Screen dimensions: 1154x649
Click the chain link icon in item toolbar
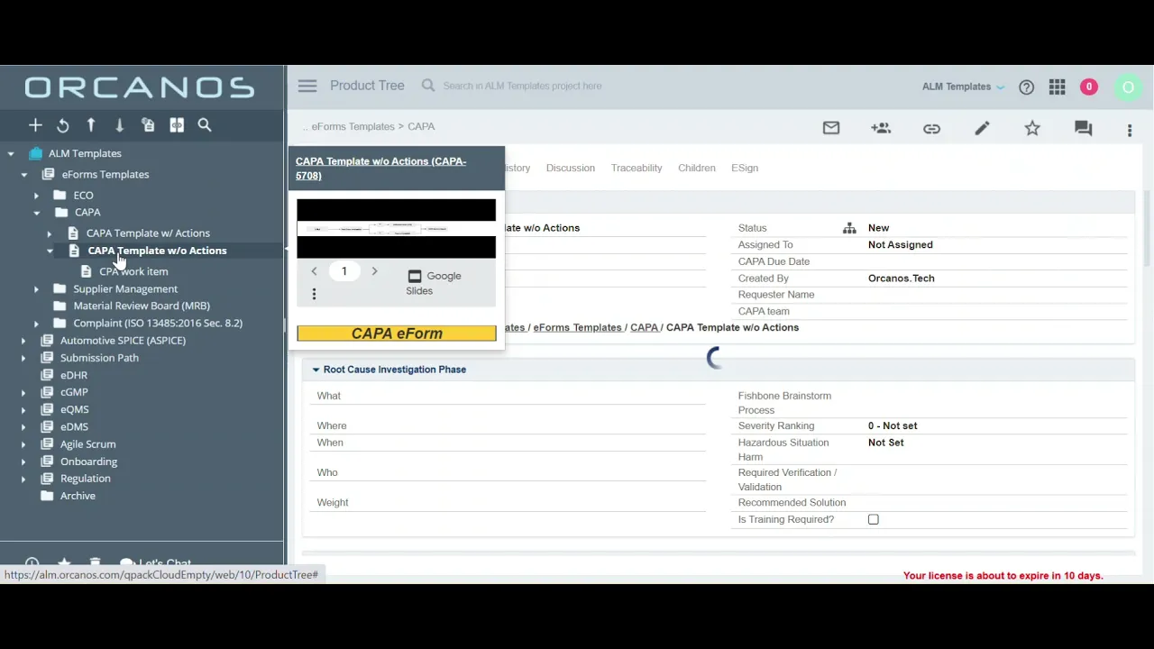click(931, 129)
